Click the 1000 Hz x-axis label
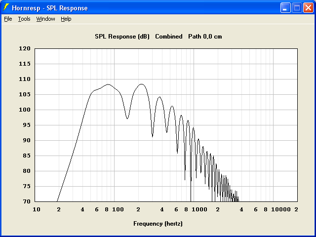Viewport: 316px width, 237px height. point(199,209)
